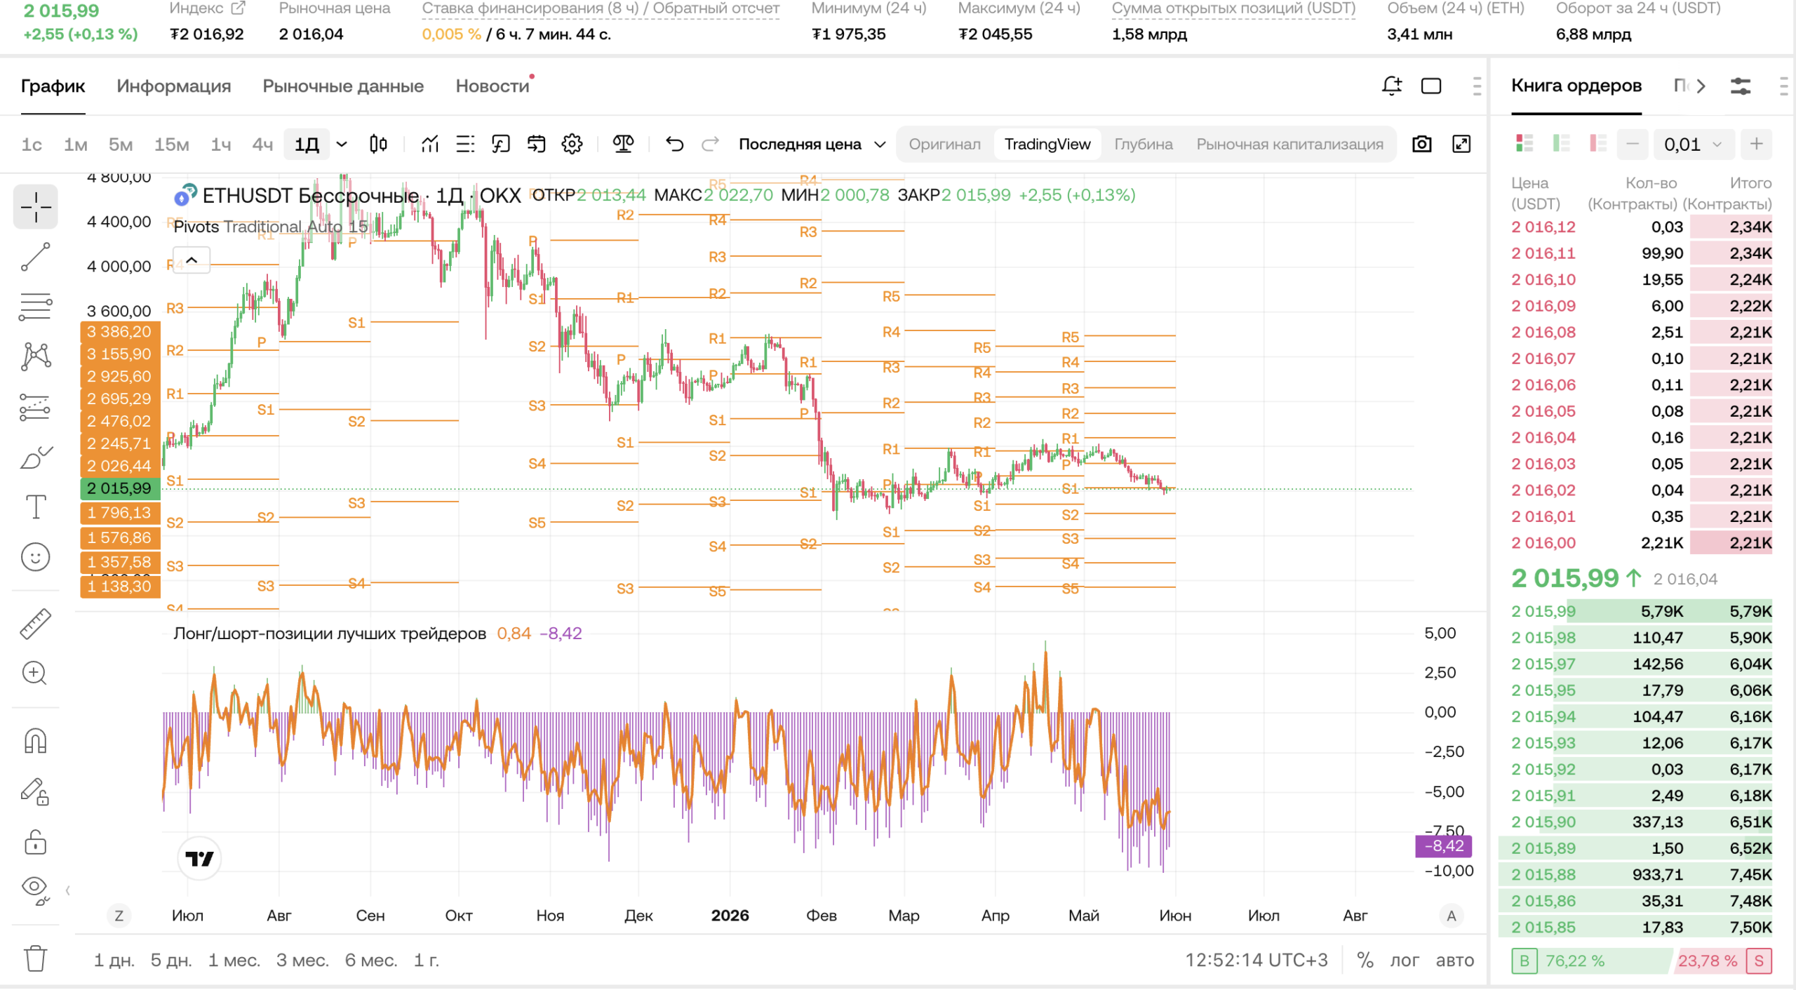Undo the last chart action
1796x990 pixels.
674,144
